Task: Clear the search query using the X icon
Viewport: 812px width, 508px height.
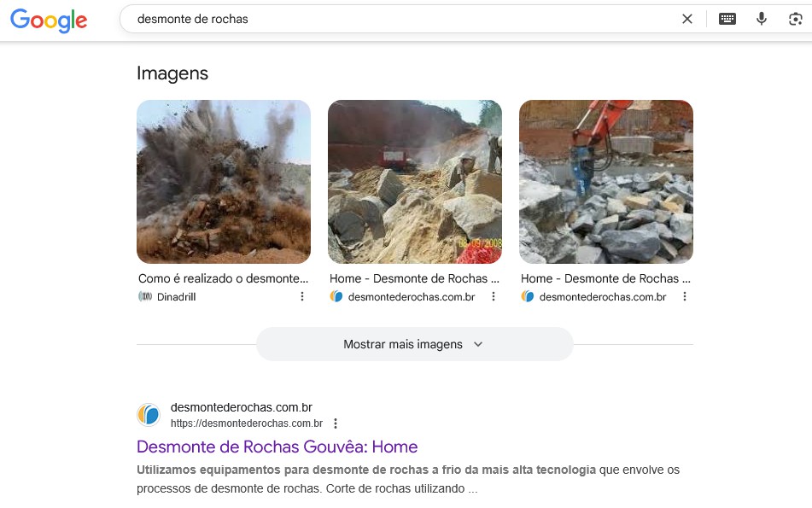Action: coord(687,18)
